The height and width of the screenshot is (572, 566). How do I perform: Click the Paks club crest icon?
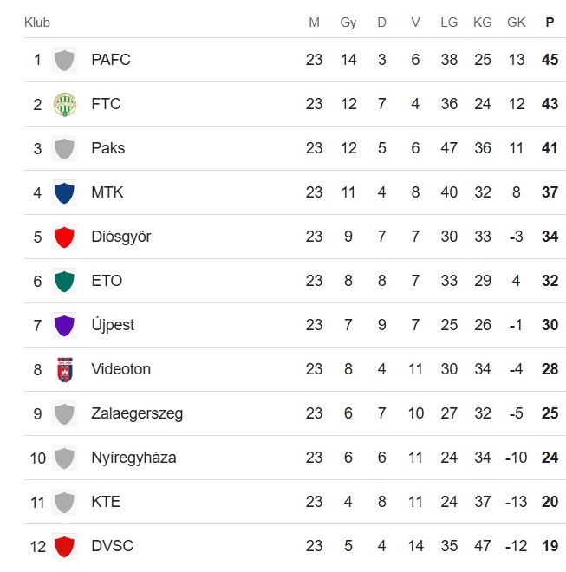pyautogui.click(x=64, y=149)
